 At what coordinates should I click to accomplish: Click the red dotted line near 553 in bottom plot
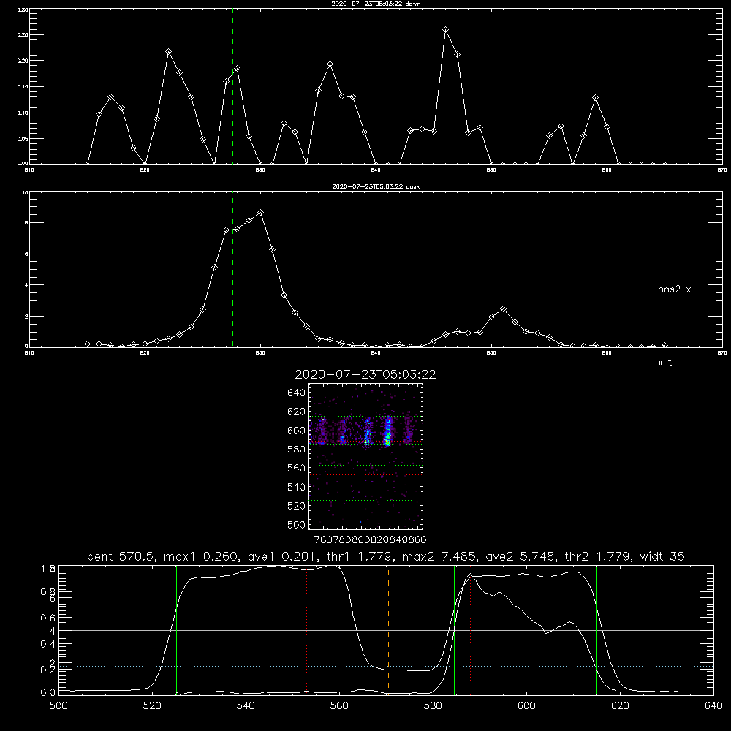coord(306,629)
